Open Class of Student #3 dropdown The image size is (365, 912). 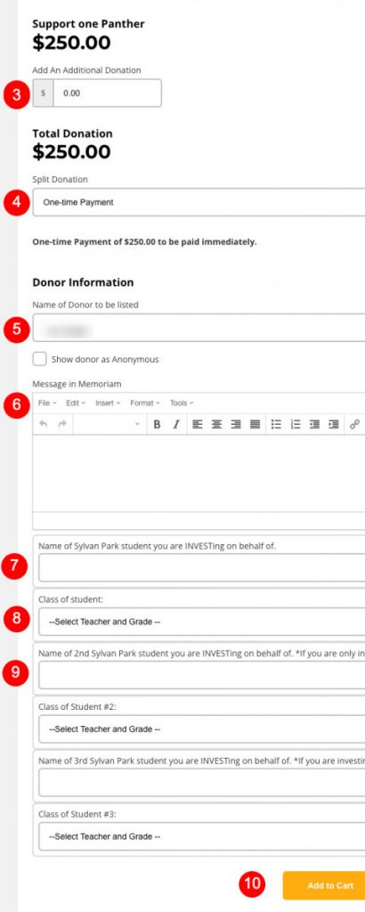(x=202, y=836)
